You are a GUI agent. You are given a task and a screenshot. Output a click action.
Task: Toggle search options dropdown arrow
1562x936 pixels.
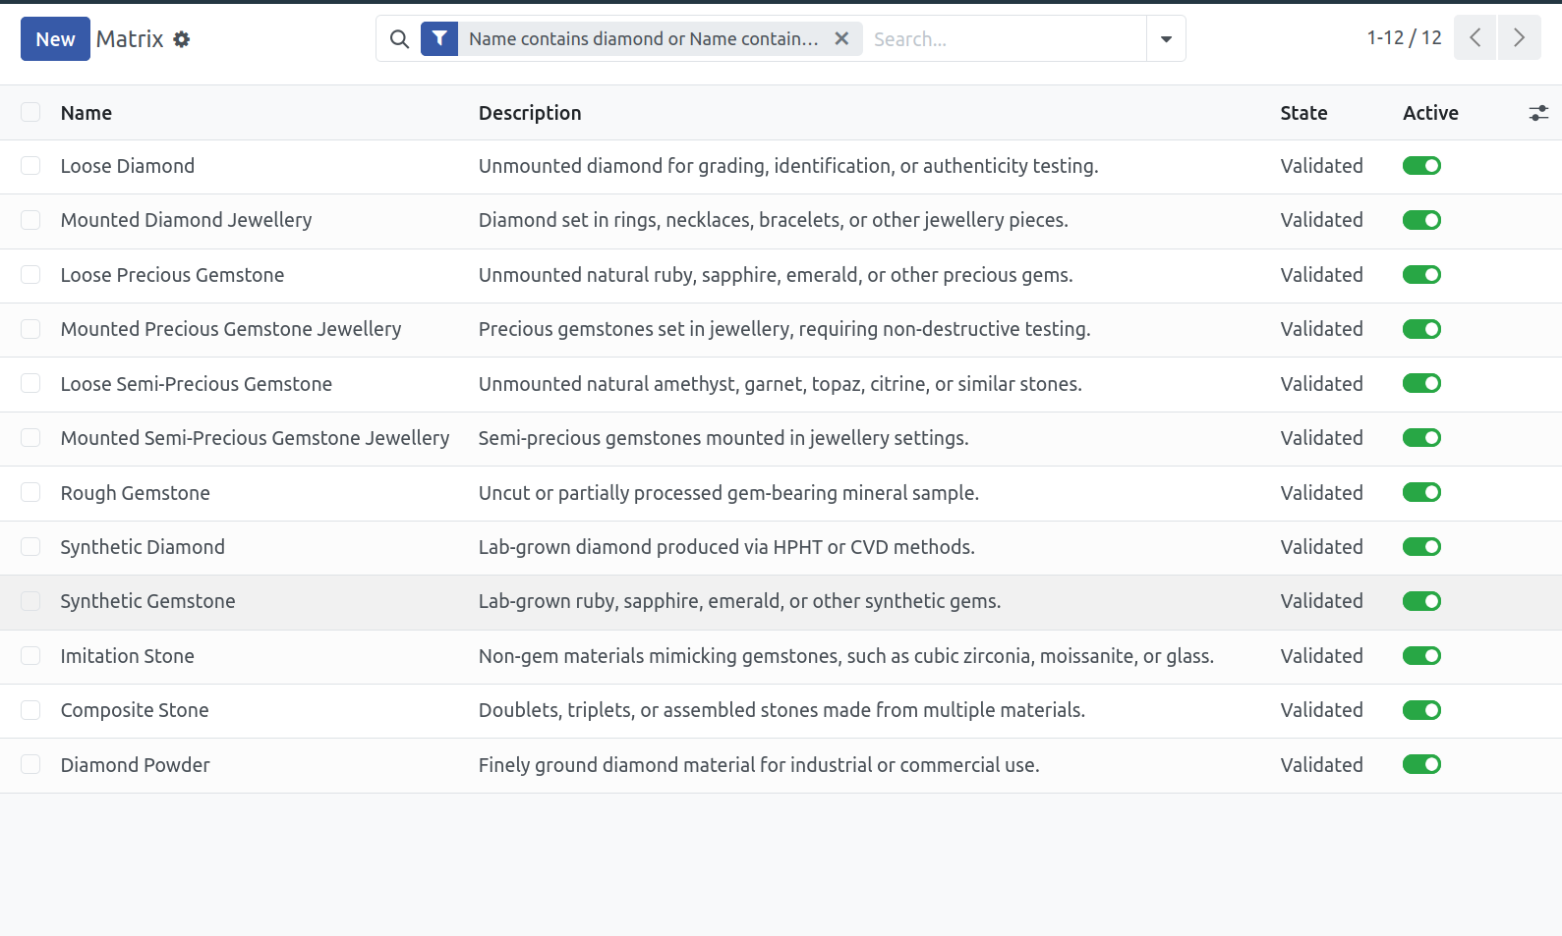coord(1166,39)
